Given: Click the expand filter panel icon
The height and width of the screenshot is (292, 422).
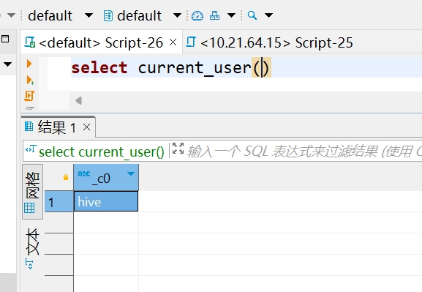Looking at the screenshot, I should (178, 149).
